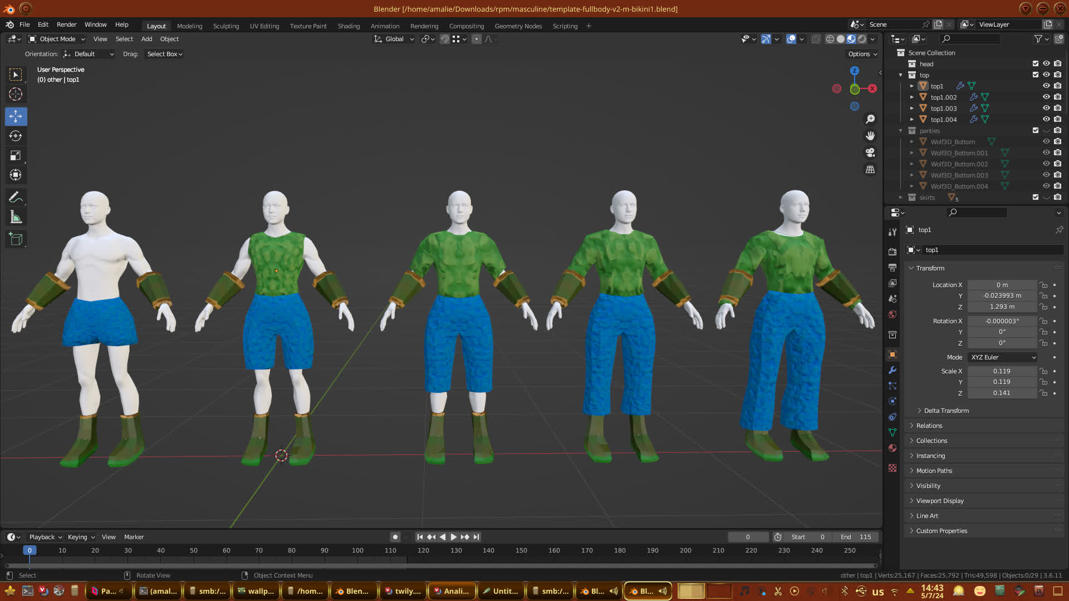The height and width of the screenshot is (601, 1069).
Task: Click the Options button in the viewport header
Action: click(862, 54)
